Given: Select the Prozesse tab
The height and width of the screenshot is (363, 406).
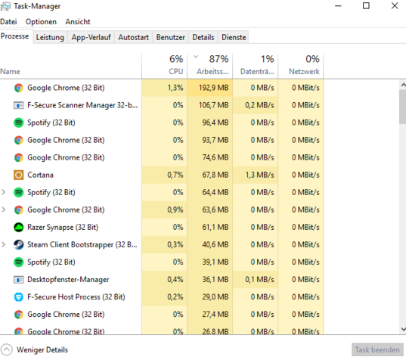Looking at the screenshot, I should tap(15, 36).
